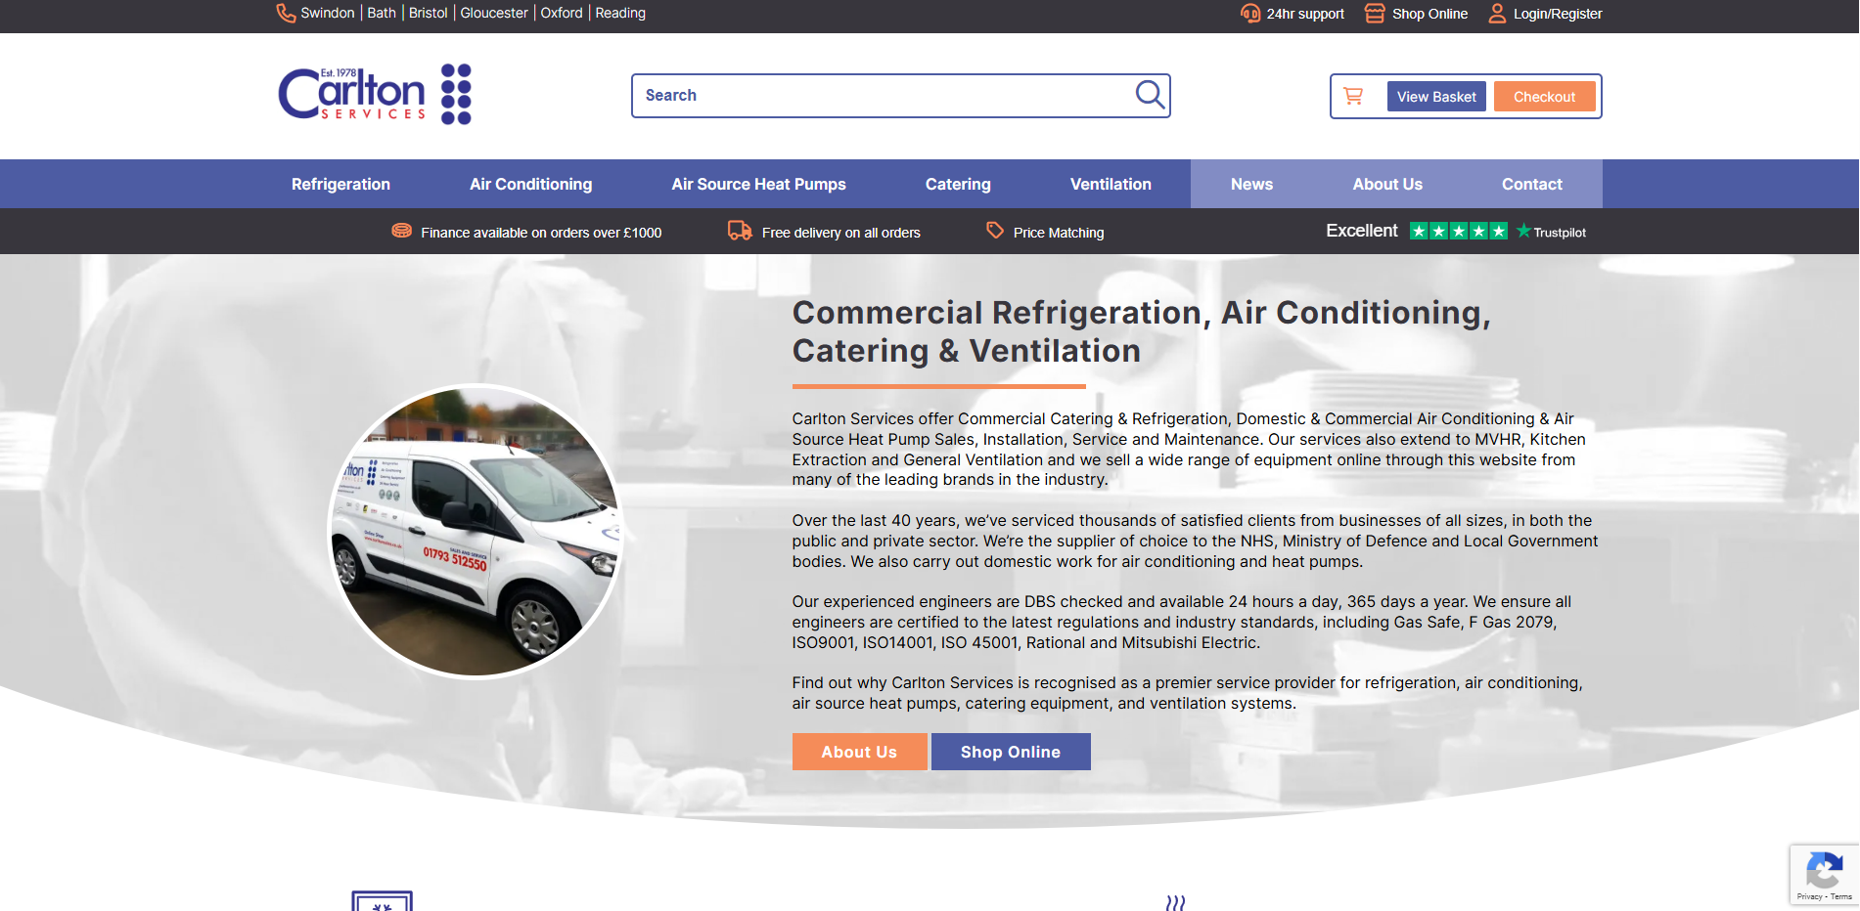
Task: Click the finance coins icon
Action: (401, 231)
